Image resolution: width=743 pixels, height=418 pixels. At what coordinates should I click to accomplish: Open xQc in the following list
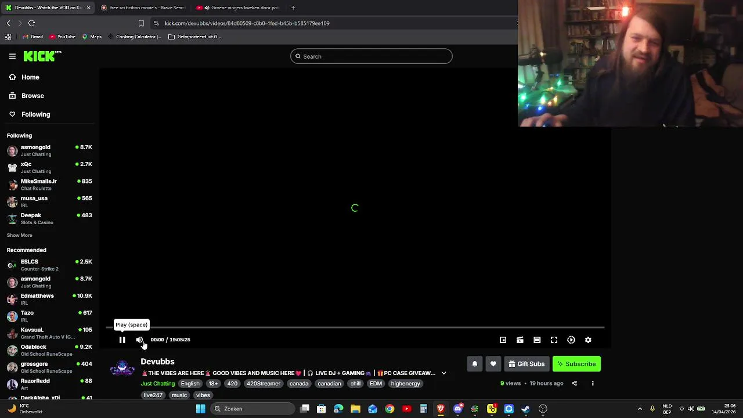coord(49,167)
